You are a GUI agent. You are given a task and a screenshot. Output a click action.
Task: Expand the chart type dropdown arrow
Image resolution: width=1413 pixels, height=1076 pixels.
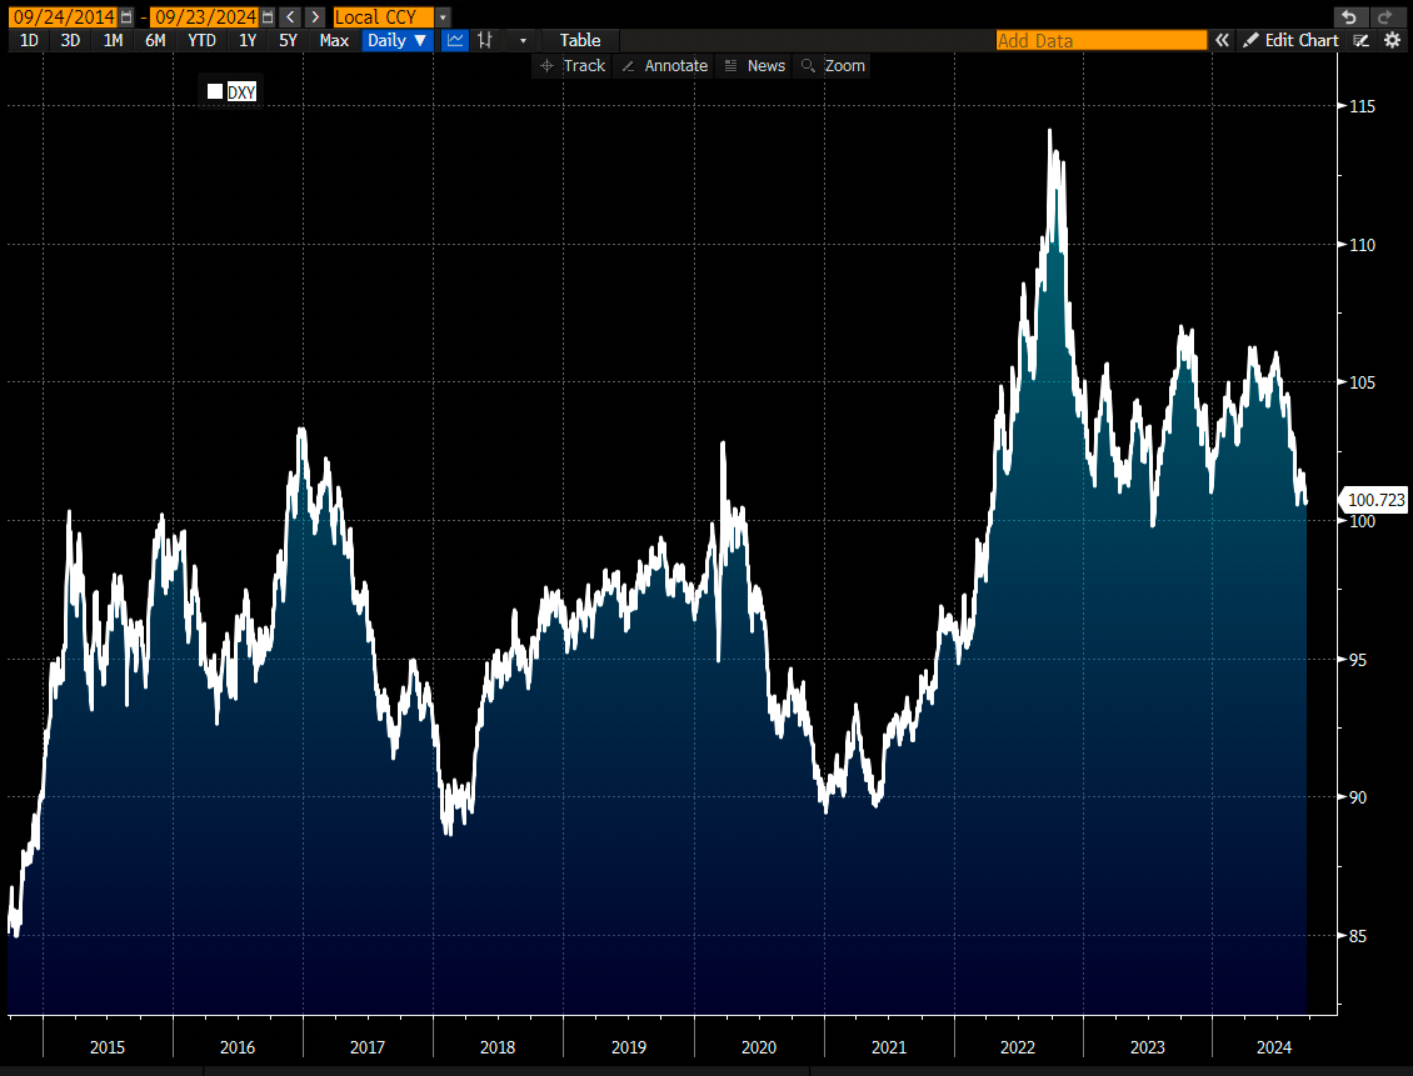click(523, 41)
